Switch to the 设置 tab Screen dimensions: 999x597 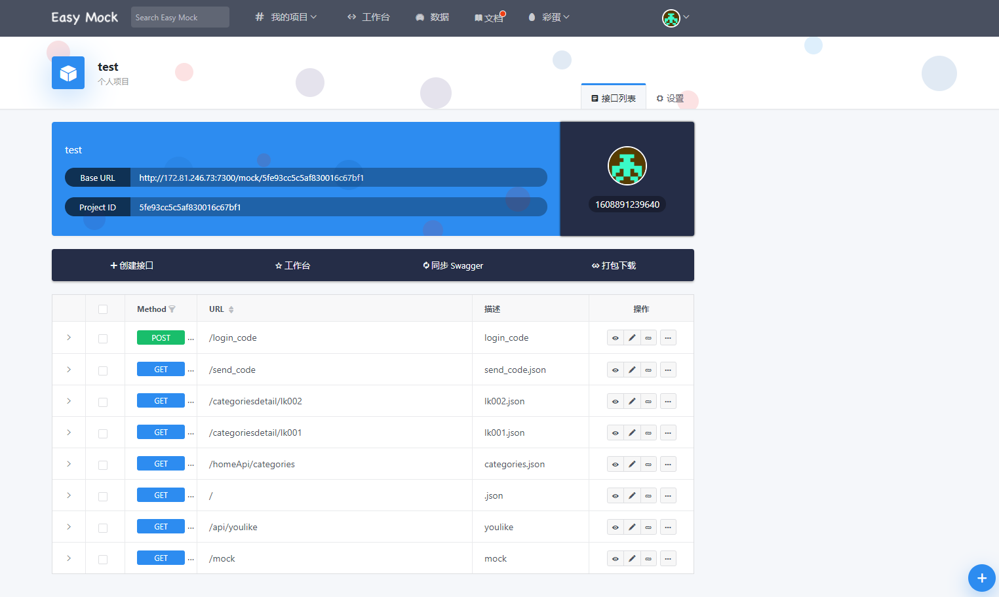pos(670,98)
